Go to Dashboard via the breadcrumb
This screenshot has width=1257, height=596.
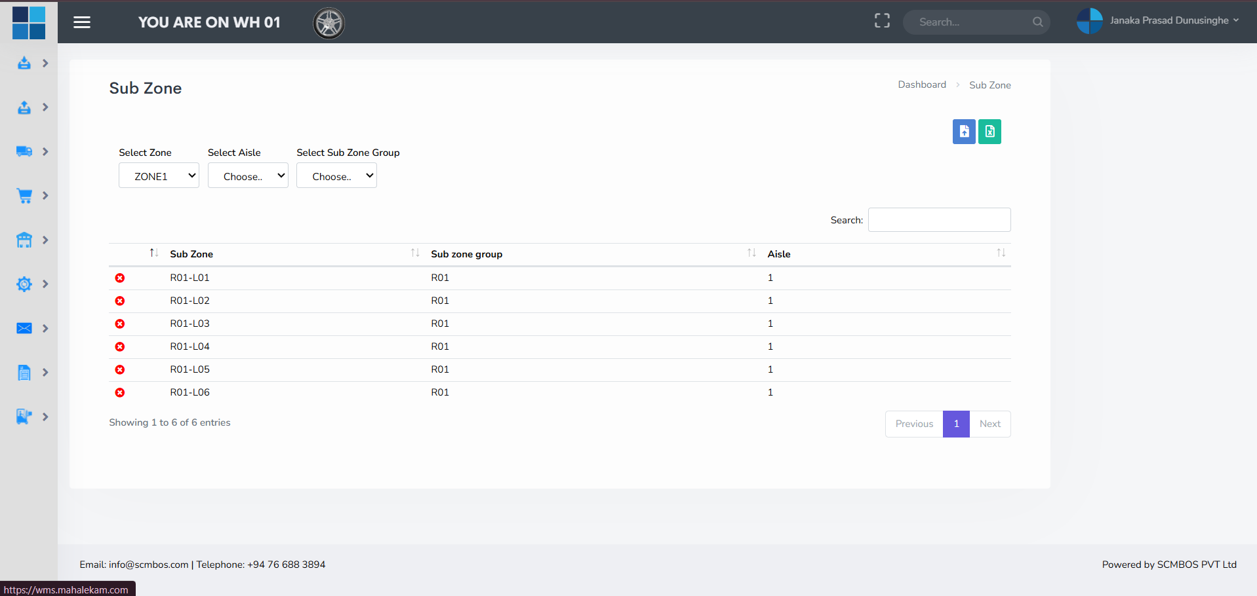tap(921, 84)
